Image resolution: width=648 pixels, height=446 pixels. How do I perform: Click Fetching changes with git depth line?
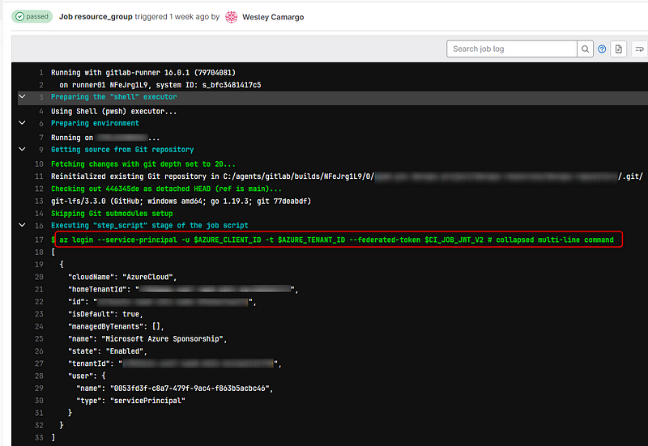143,164
